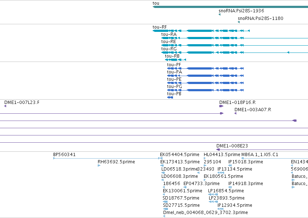Select the tou-RG transcript label
The height and width of the screenshot is (218, 308).
169,49
